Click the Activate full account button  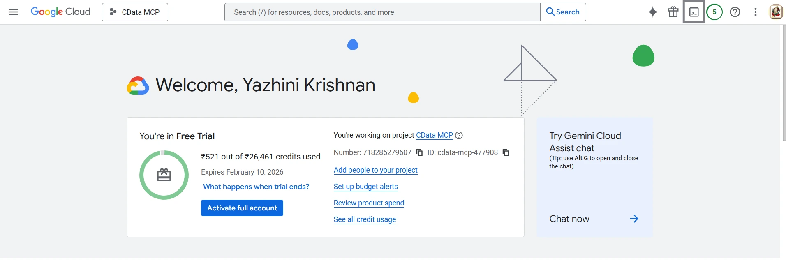(x=242, y=208)
